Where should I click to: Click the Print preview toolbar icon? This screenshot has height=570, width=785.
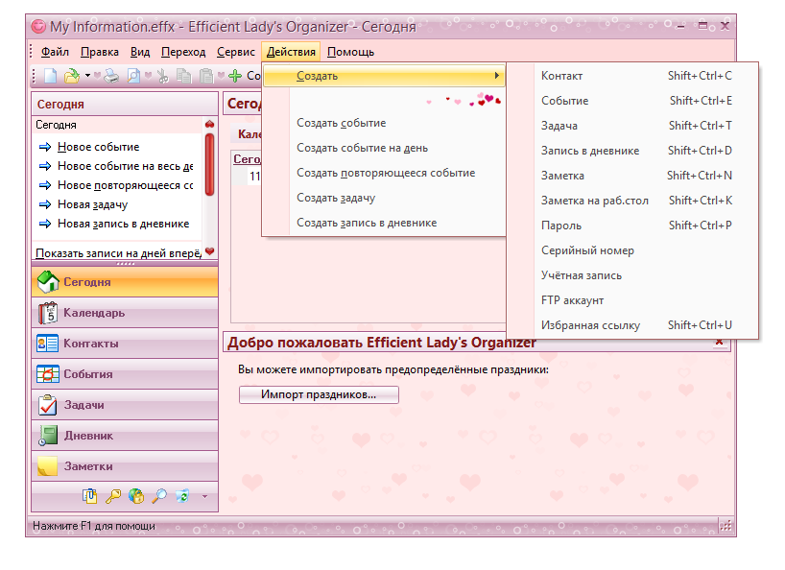point(133,76)
